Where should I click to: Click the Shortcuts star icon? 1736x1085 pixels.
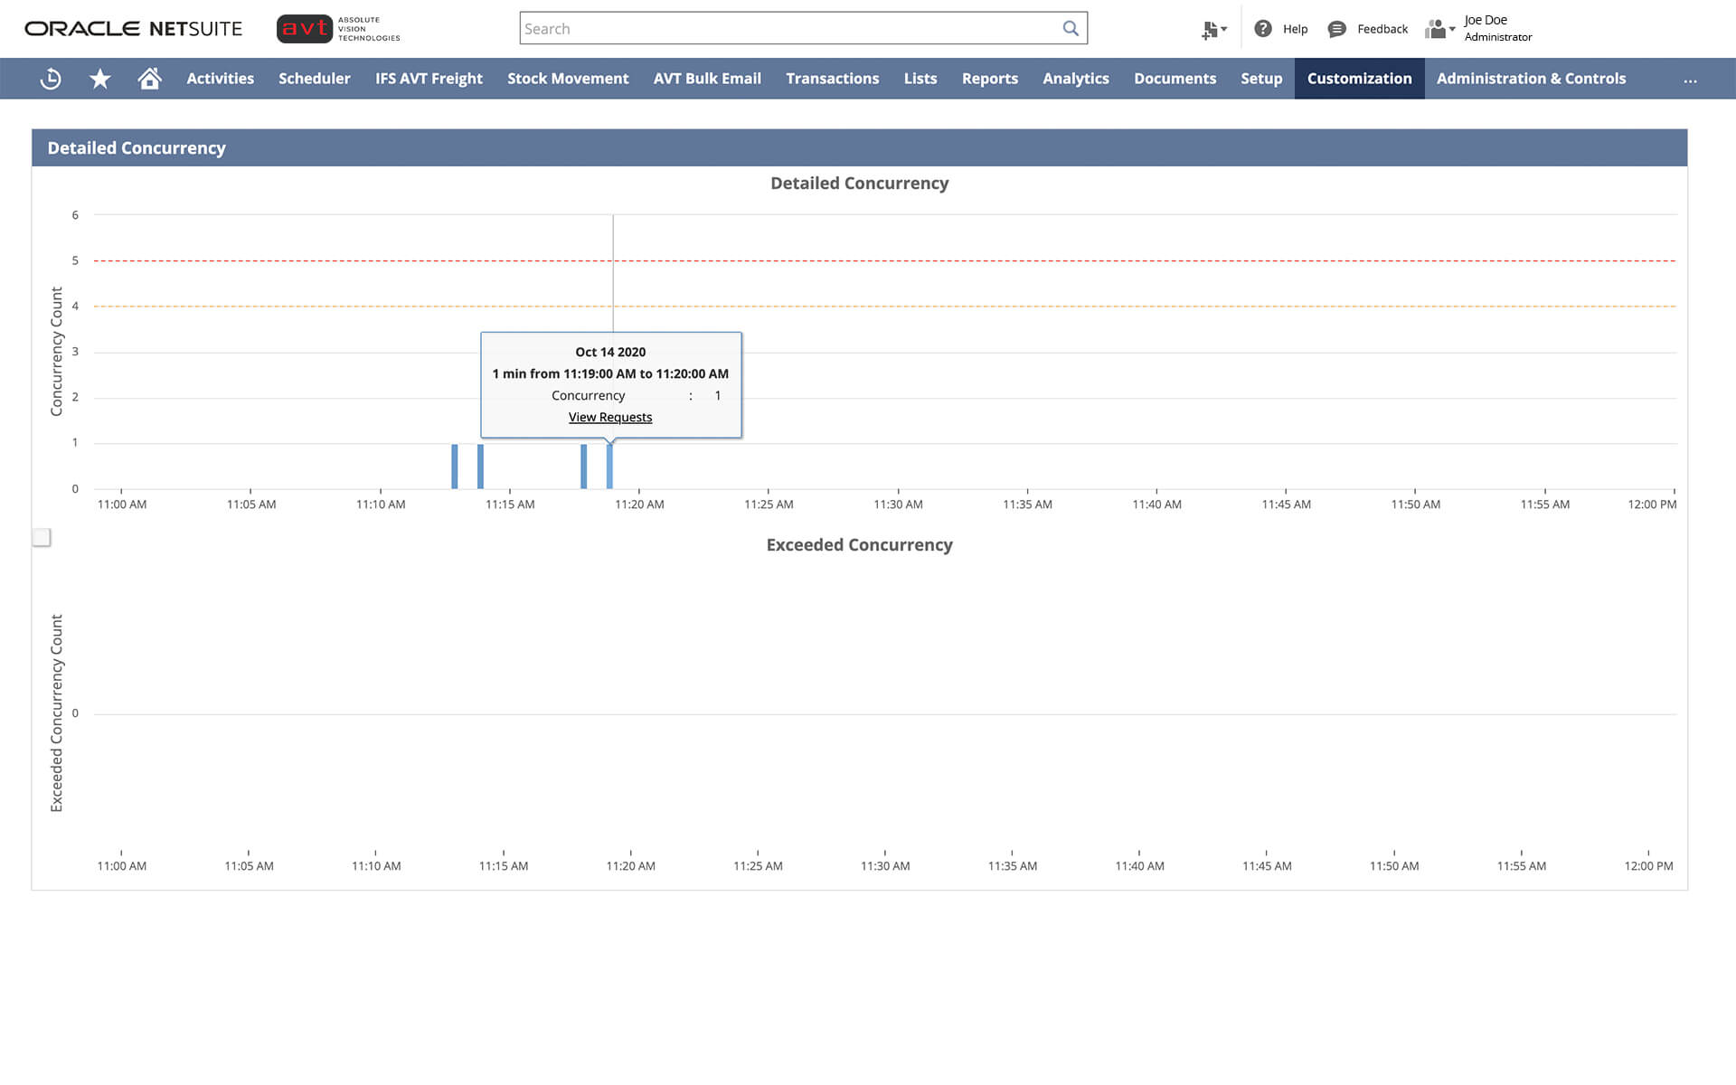coord(100,79)
